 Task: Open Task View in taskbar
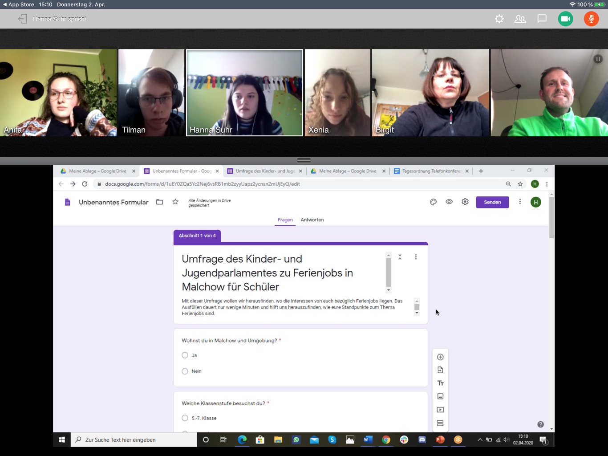pos(223,440)
